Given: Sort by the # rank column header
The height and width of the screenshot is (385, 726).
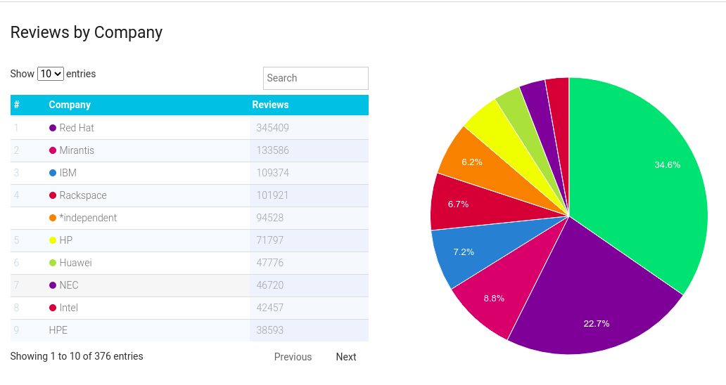Looking at the screenshot, I should click(x=17, y=105).
